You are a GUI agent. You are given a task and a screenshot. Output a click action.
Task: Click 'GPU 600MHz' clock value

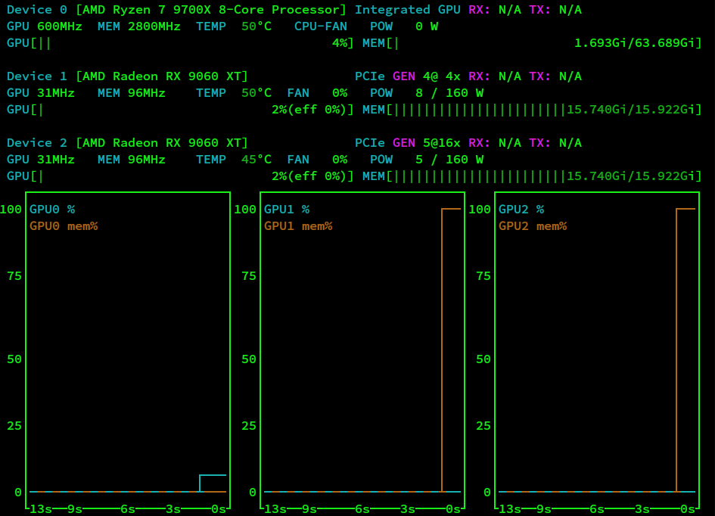click(x=44, y=26)
